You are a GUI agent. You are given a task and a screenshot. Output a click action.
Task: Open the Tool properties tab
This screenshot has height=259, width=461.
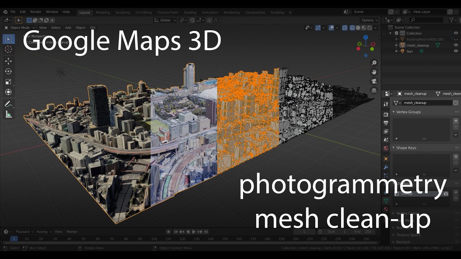tap(386, 104)
